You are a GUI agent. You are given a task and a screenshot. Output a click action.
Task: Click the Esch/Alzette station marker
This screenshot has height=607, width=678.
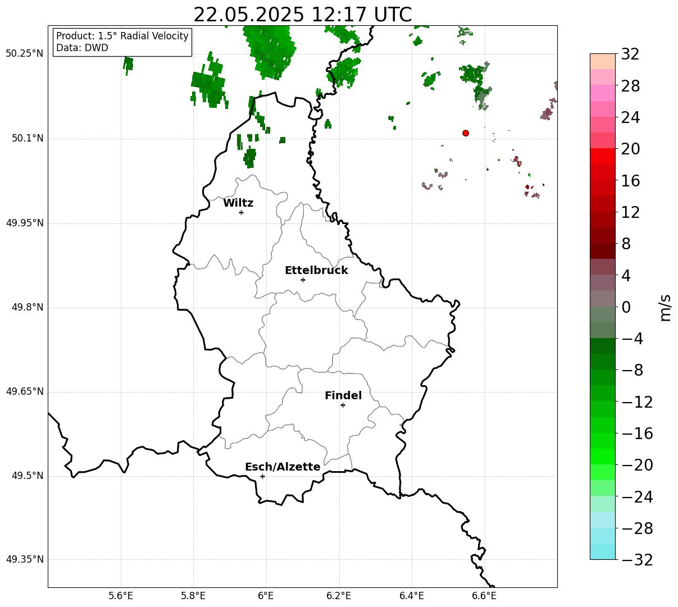click(262, 476)
